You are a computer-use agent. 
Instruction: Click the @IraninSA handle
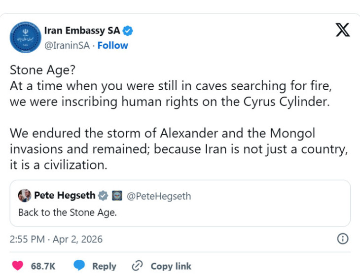point(68,45)
